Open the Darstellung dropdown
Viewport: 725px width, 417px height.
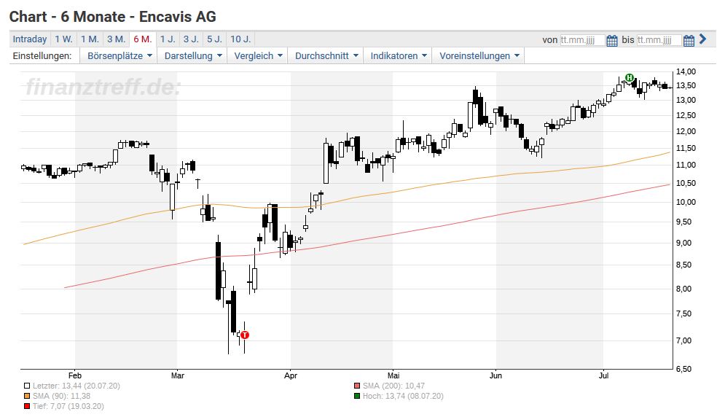pos(193,55)
